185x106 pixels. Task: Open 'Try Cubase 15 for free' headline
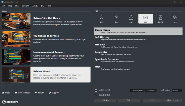click(47, 36)
